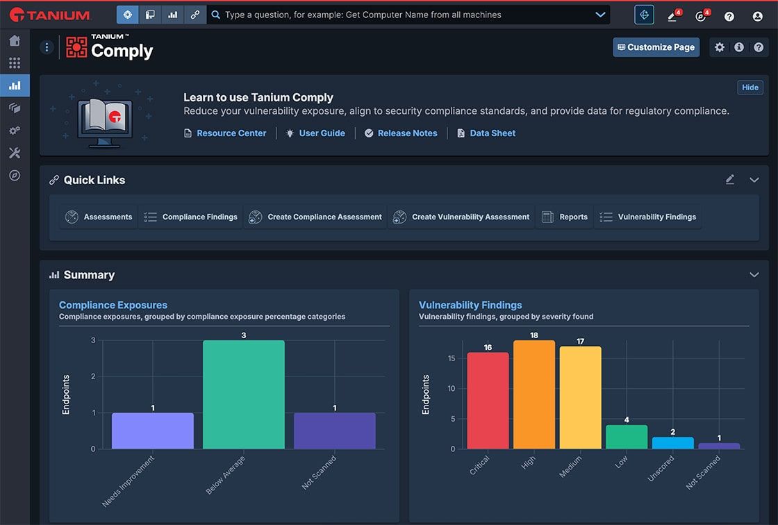778x525 pixels.
Task: Open Comply page help icon
Action: coord(758,47)
